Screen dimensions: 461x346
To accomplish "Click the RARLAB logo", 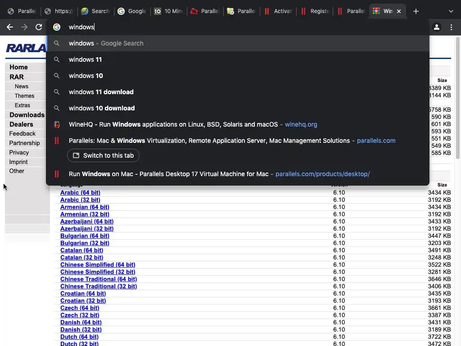I will click(x=26, y=48).
